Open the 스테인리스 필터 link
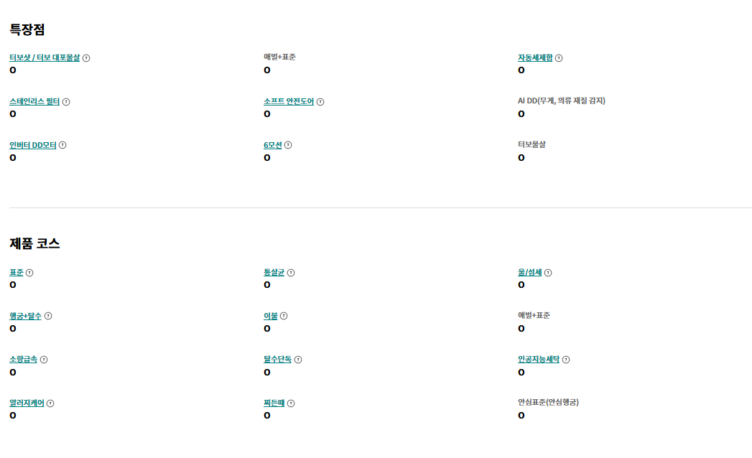 [x=34, y=101]
